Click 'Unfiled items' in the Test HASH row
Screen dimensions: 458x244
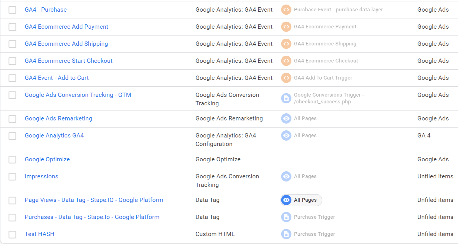[x=435, y=234]
